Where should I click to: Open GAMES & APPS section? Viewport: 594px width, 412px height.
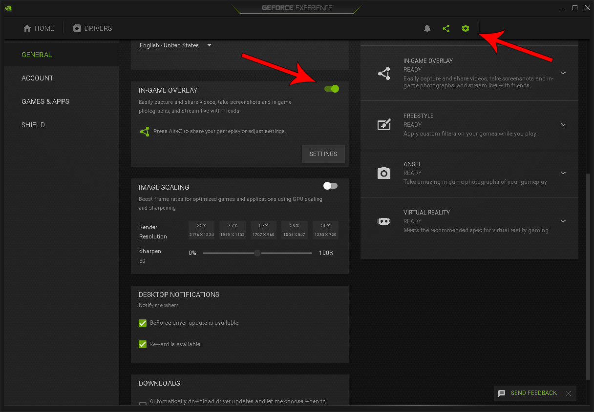(62, 101)
